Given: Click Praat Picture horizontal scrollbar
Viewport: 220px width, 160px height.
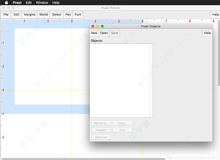Looking at the screenshot, I should [83, 159].
